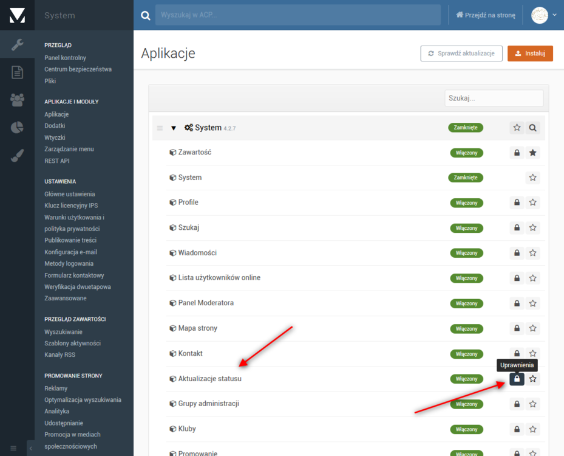Open the members group icon in sidebar
Screen dimensions: 564x456
17,100
